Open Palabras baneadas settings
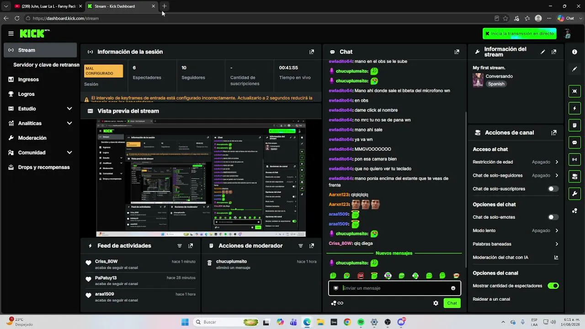 coord(516,244)
